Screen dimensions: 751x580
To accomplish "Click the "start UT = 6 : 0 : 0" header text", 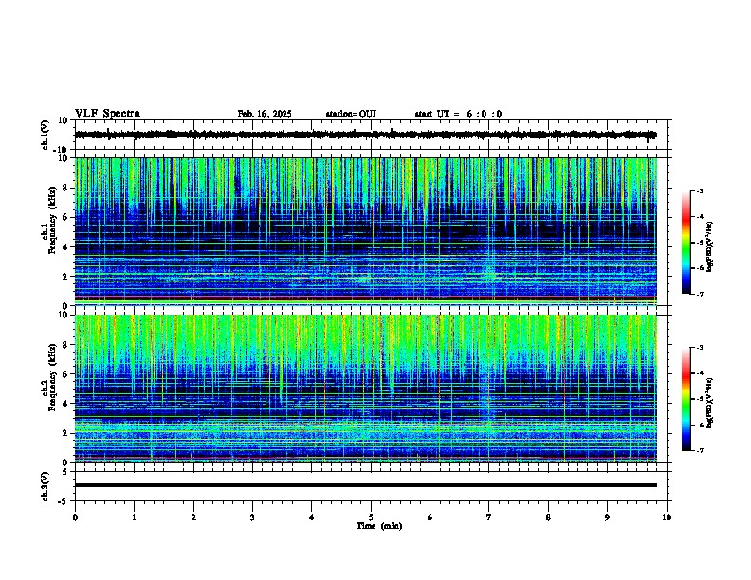I will pyautogui.click(x=458, y=114).
